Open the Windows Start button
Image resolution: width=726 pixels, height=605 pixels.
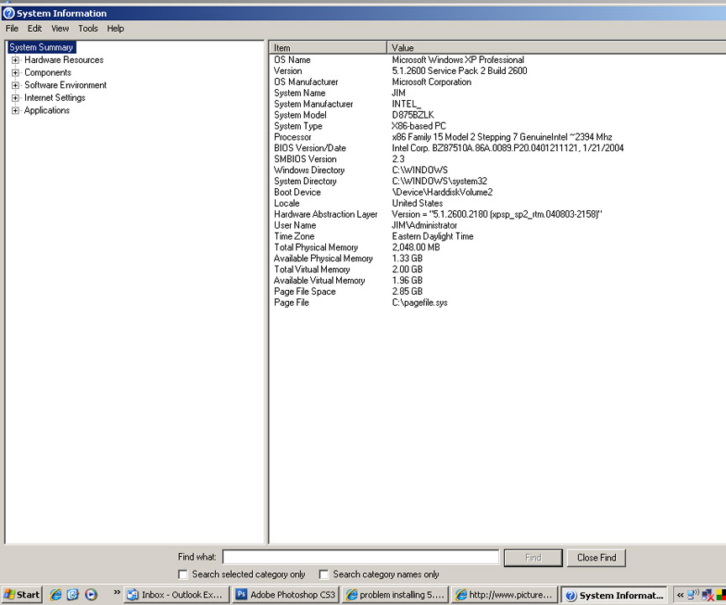click(x=22, y=595)
